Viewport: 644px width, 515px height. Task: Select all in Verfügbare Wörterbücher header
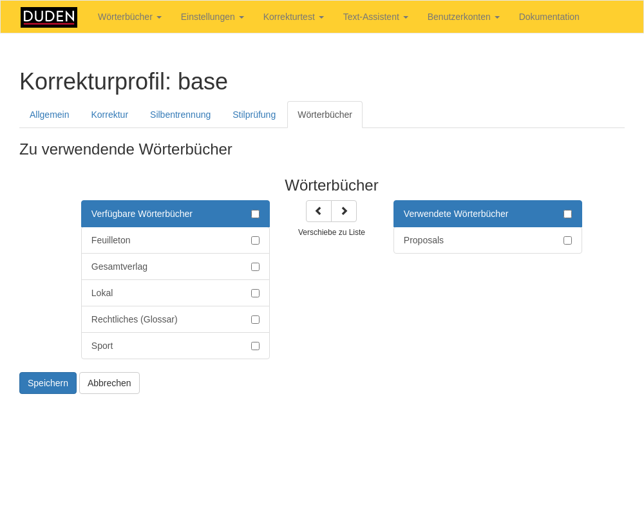(255, 214)
